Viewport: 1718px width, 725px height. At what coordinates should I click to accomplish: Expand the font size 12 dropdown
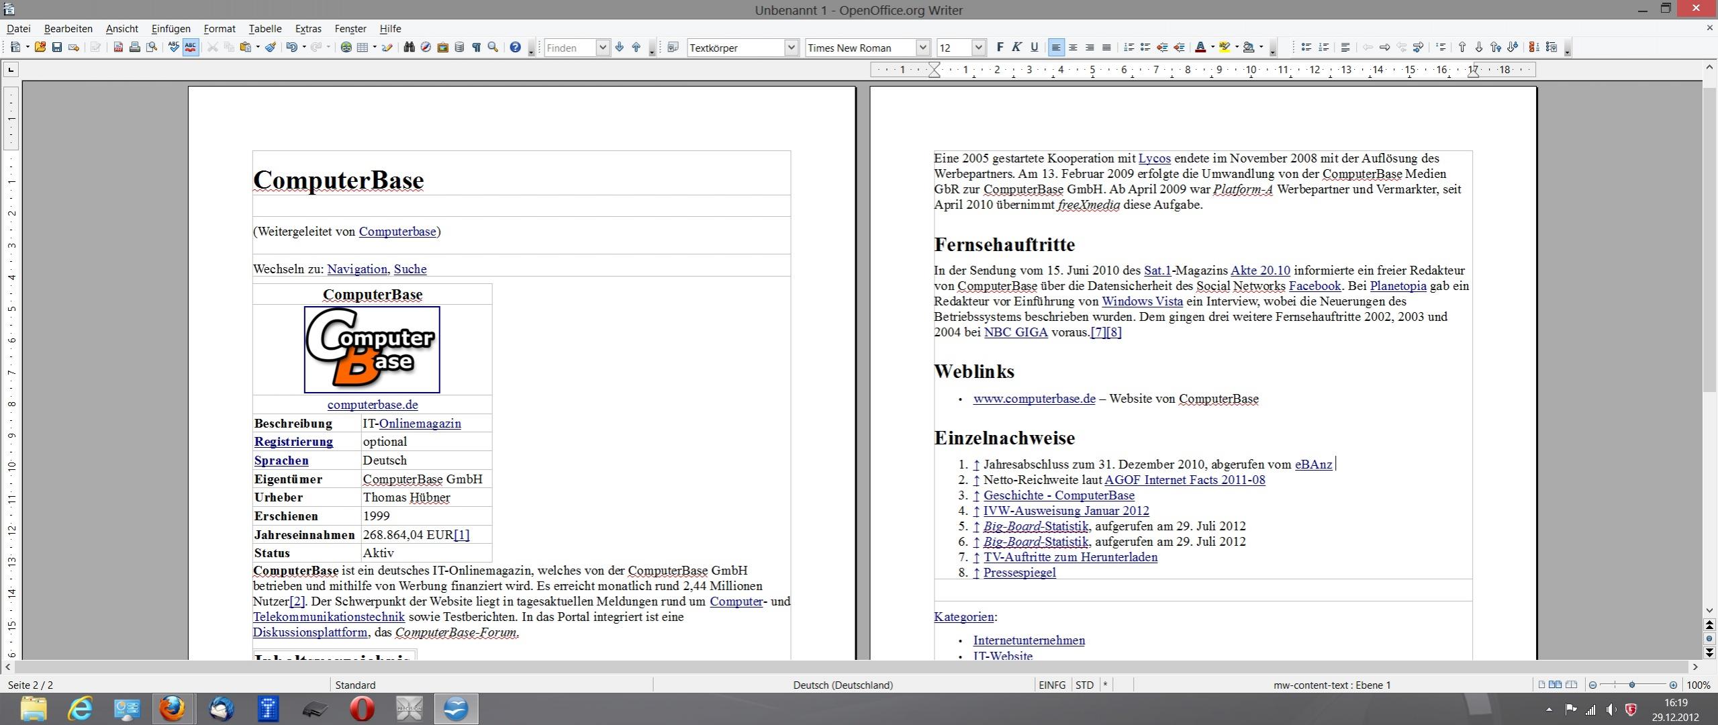click(978, 48)
